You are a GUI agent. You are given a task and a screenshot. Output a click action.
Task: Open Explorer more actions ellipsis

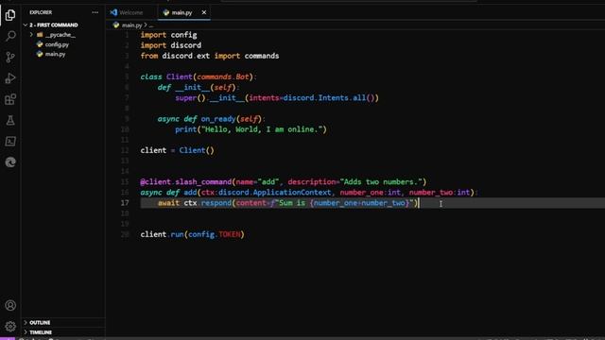(95, 12)
